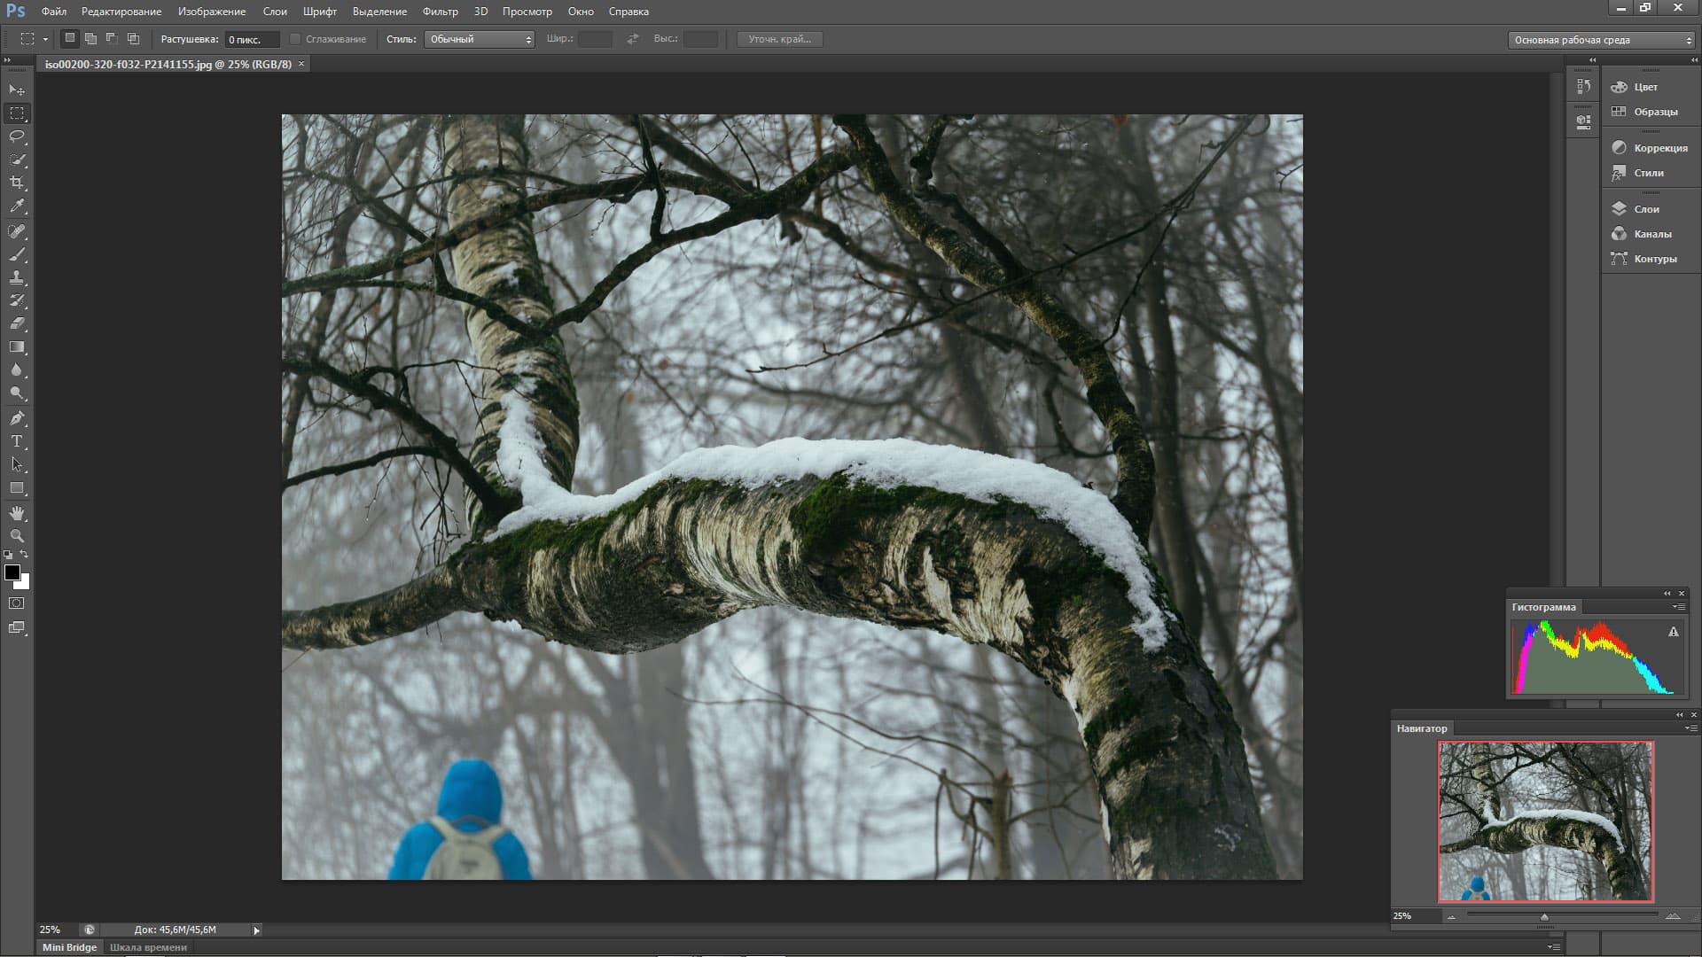
Task: Open the Слои panel
Action: pyautogui.click(x=1646, y=209)
